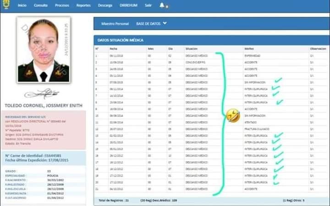Click the Fecha última Expedición line
Image resolution: width=330 pixels, height=206 pixels.
(x=37, y=160)
